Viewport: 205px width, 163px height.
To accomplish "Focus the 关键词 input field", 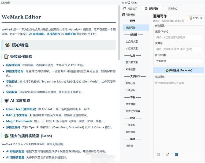I will tap(178, 49).
